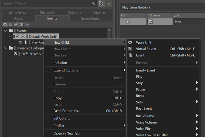
Task: Click the search magnifier icon
Action: pos(93,3)
